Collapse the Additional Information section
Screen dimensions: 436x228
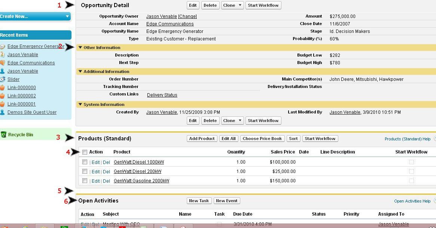(x=80, y=72)
